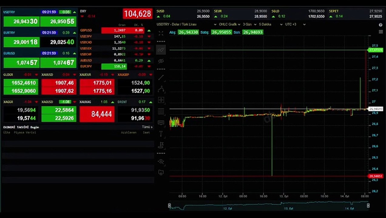Select the multi-point path drawing tool
Viewport: 386px width, 218px height.
[161, 89]
